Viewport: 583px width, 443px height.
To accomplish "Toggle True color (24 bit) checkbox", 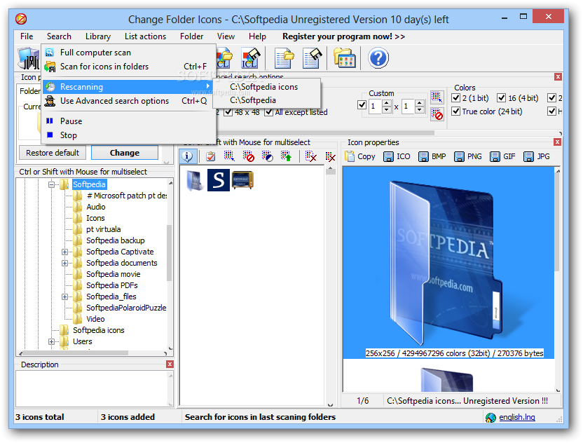I will pos(456,111).
